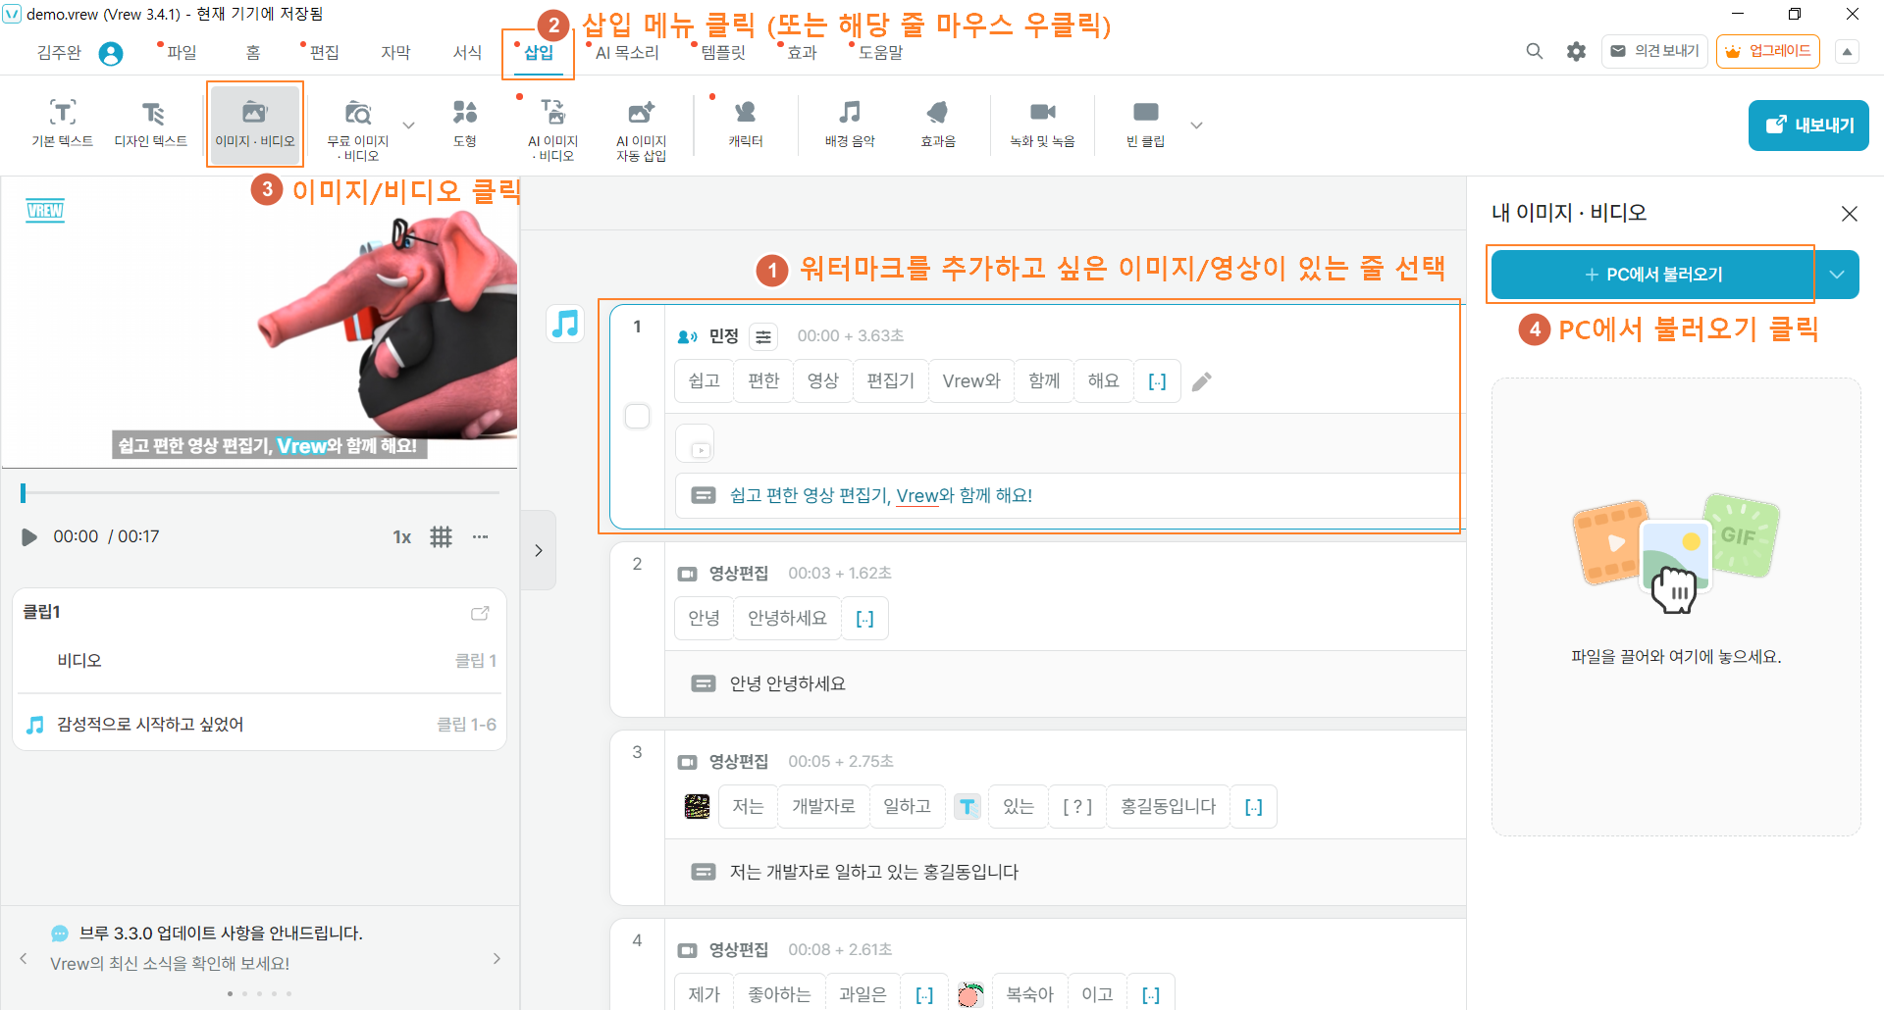The width and height of the screenshot is (1884, 1010).
Task: Click the 홍길동입니다 word in clip 3
Action: click(1168, 806)
